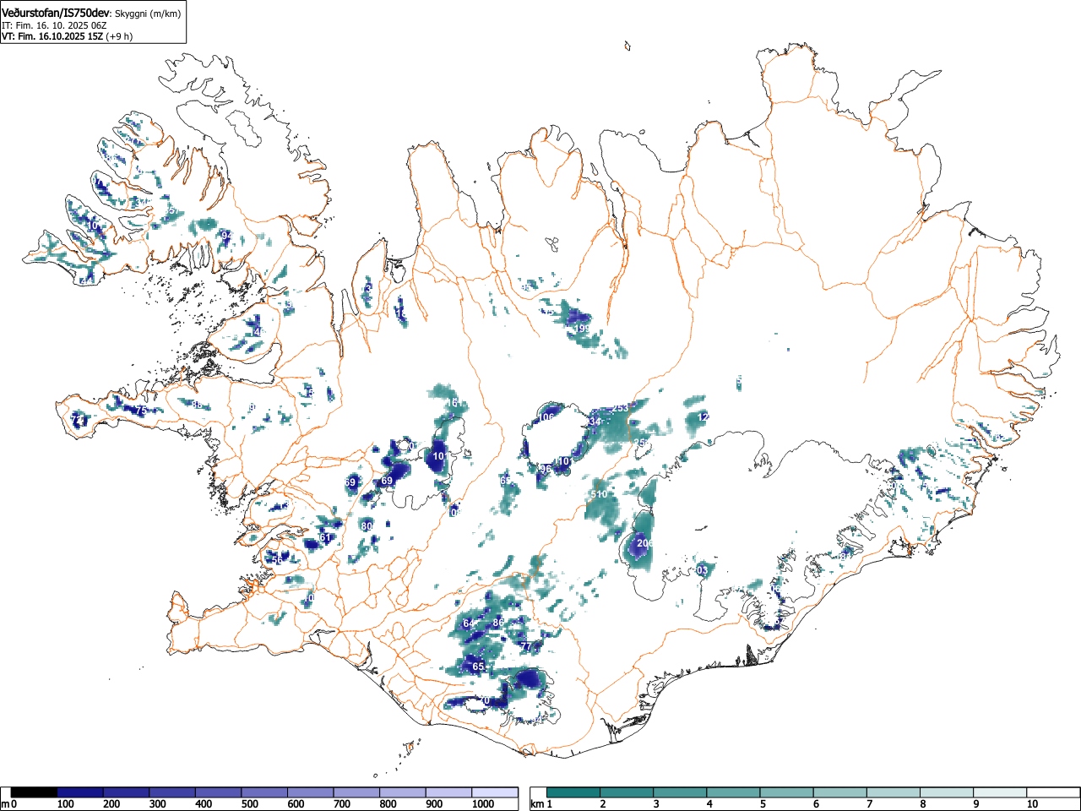Select the '700' tick on the metre legend

coord(342,804)
